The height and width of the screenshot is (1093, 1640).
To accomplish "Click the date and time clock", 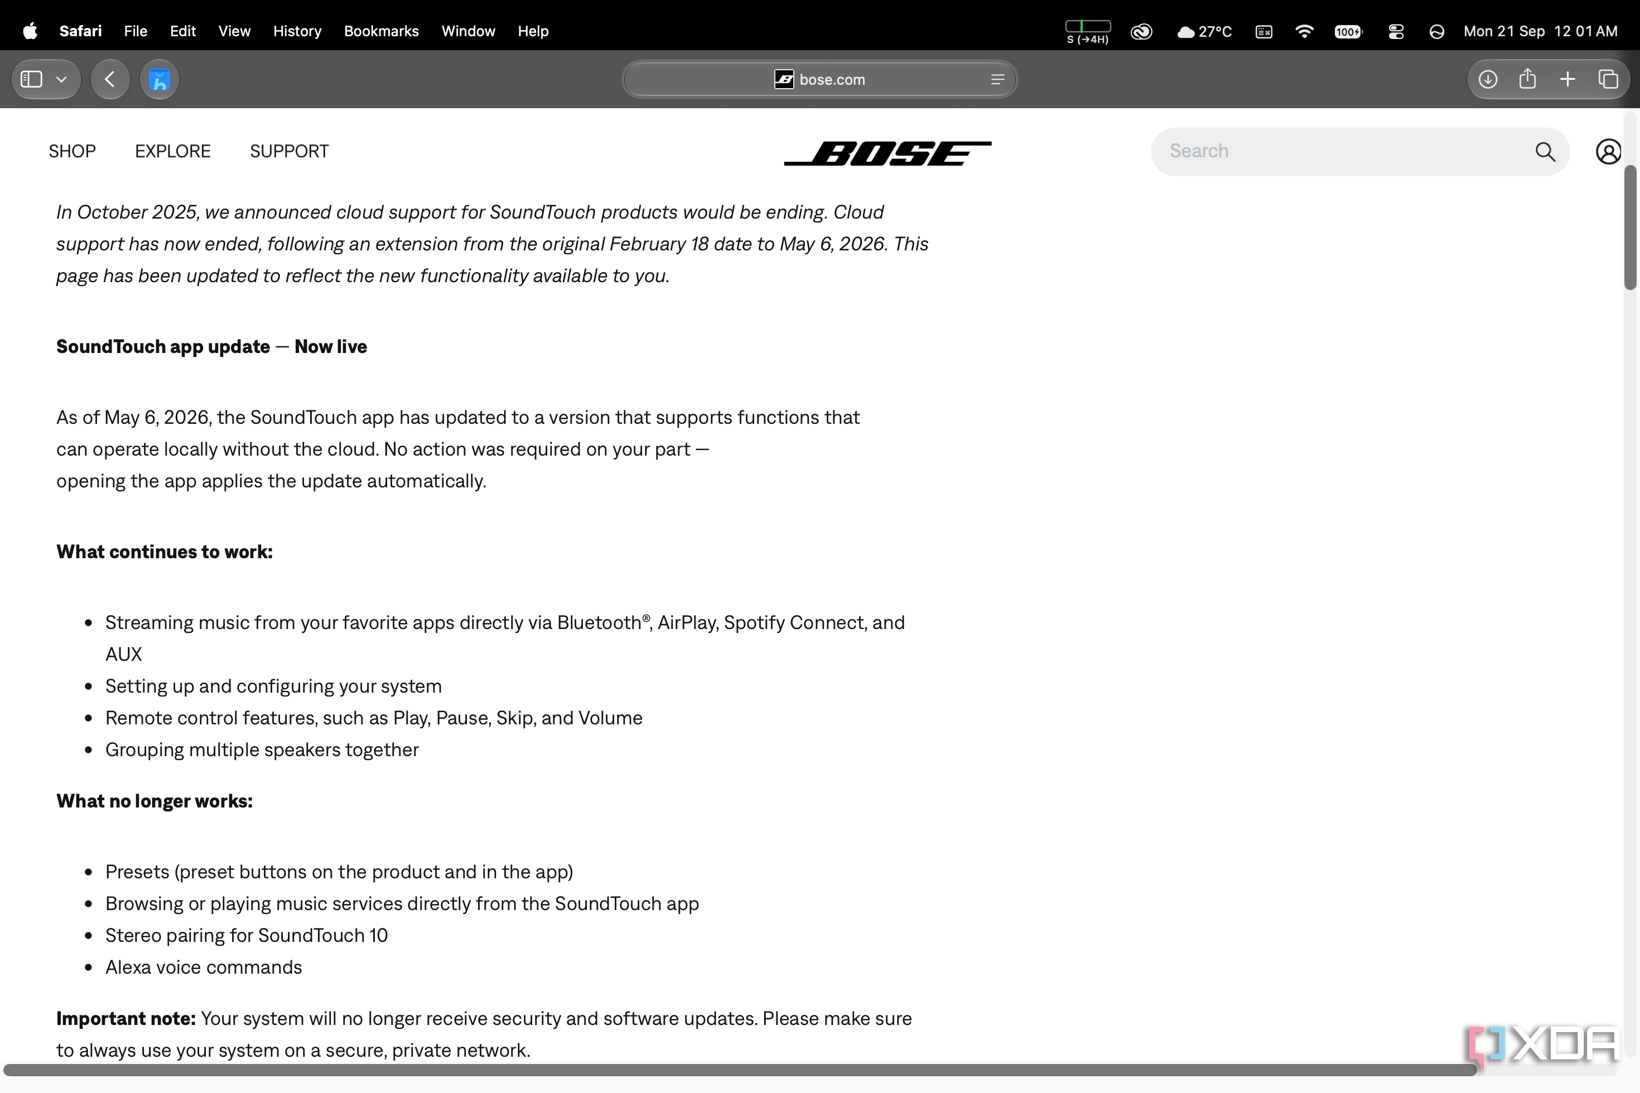I will pyautogui.click(x=1540, y=31).
